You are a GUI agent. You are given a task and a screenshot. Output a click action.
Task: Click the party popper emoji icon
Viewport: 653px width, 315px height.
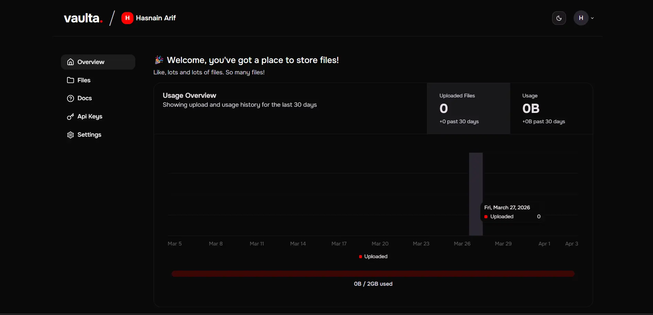pyautogui.click(x=159, y=60)
